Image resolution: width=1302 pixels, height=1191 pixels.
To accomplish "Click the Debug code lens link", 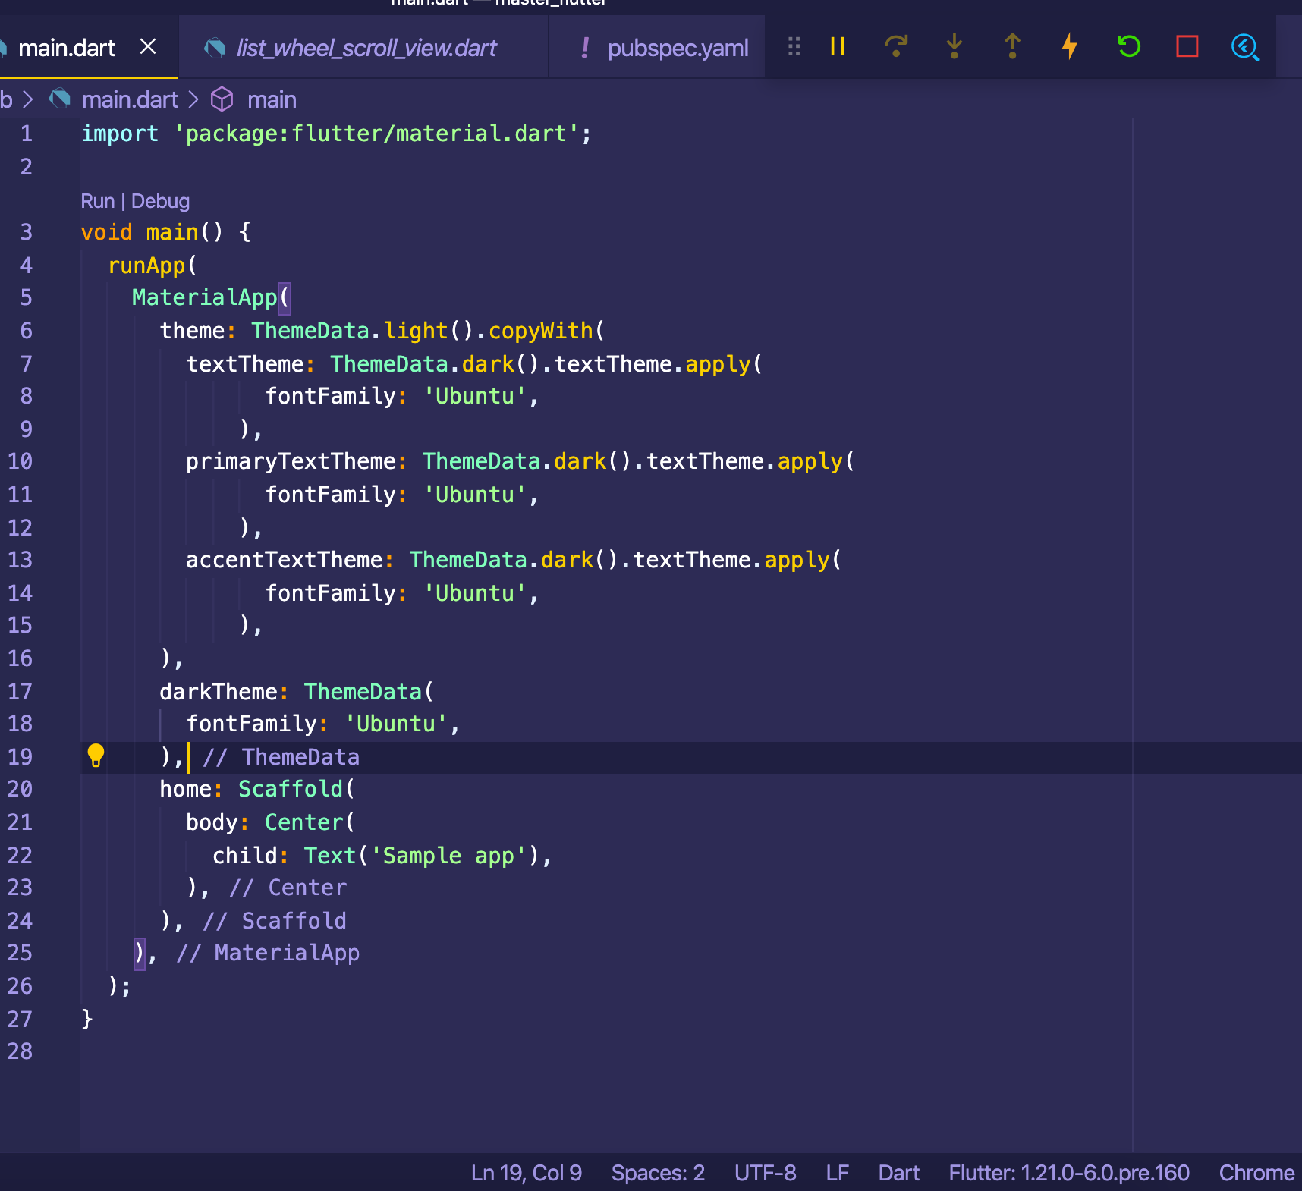I will click(x=160, y=200).
